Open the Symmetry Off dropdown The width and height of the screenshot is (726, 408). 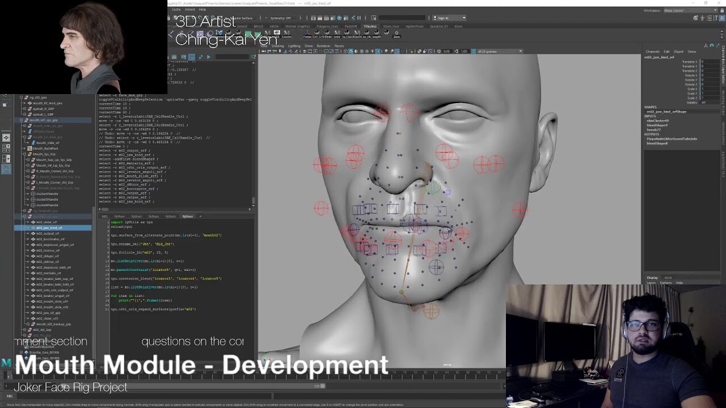point(281,18)
